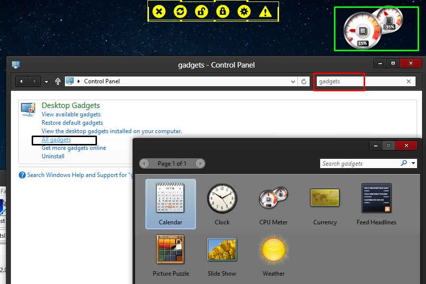Click Control Panel title bar icon
The height and width of the screenshot is (284, 426).
point(16,65)
